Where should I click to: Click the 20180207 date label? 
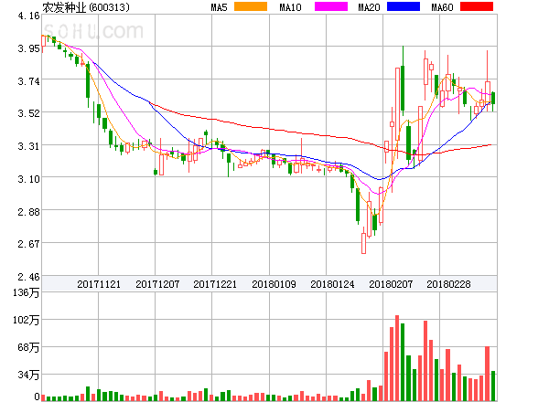(391, 284)
